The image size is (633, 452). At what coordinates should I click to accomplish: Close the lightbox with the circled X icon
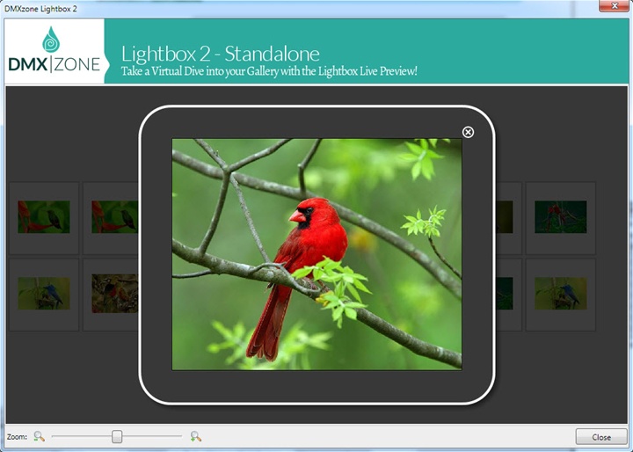[x=468, y=132]
